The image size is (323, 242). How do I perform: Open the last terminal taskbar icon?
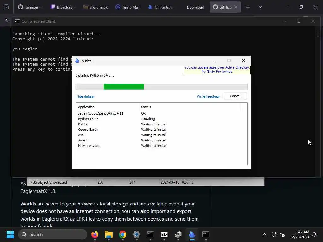pos(206,234)
